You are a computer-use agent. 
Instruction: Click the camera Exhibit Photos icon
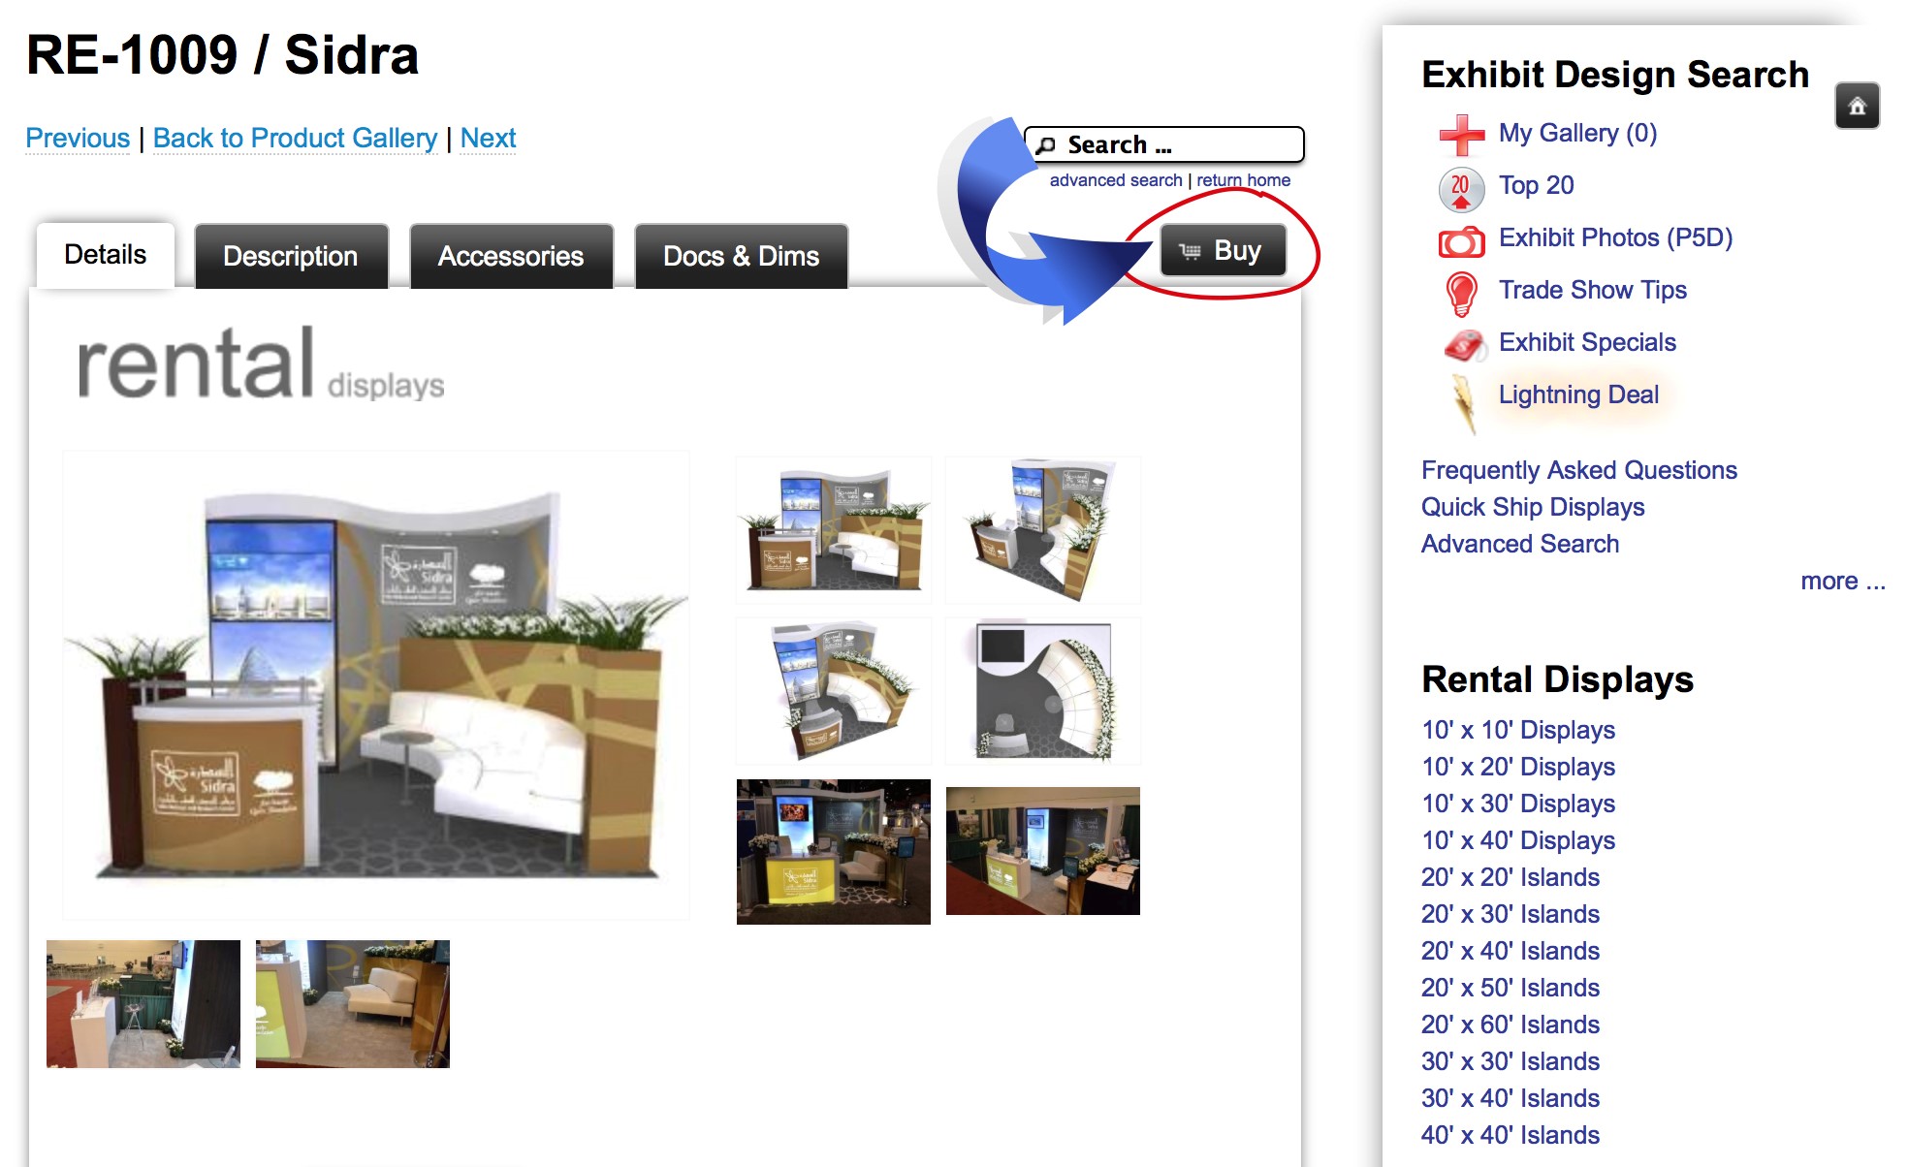(x=1461, y=240)
